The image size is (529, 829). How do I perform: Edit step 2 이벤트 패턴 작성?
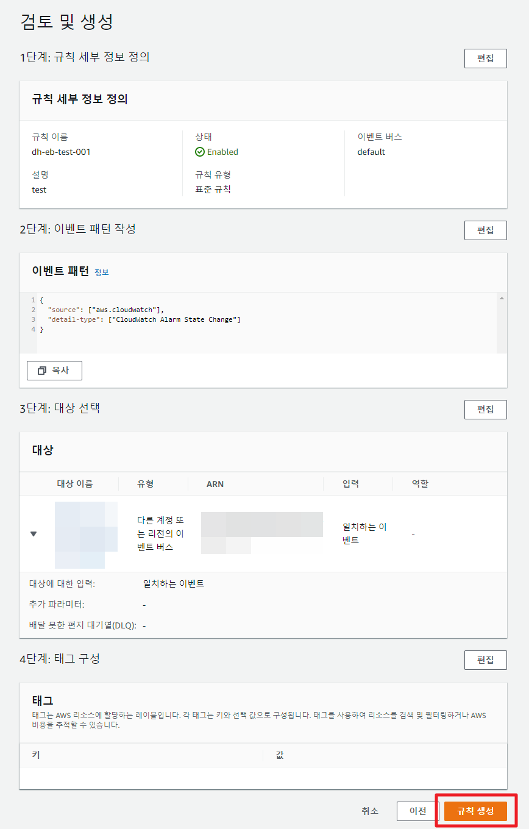tap(485, 230)
